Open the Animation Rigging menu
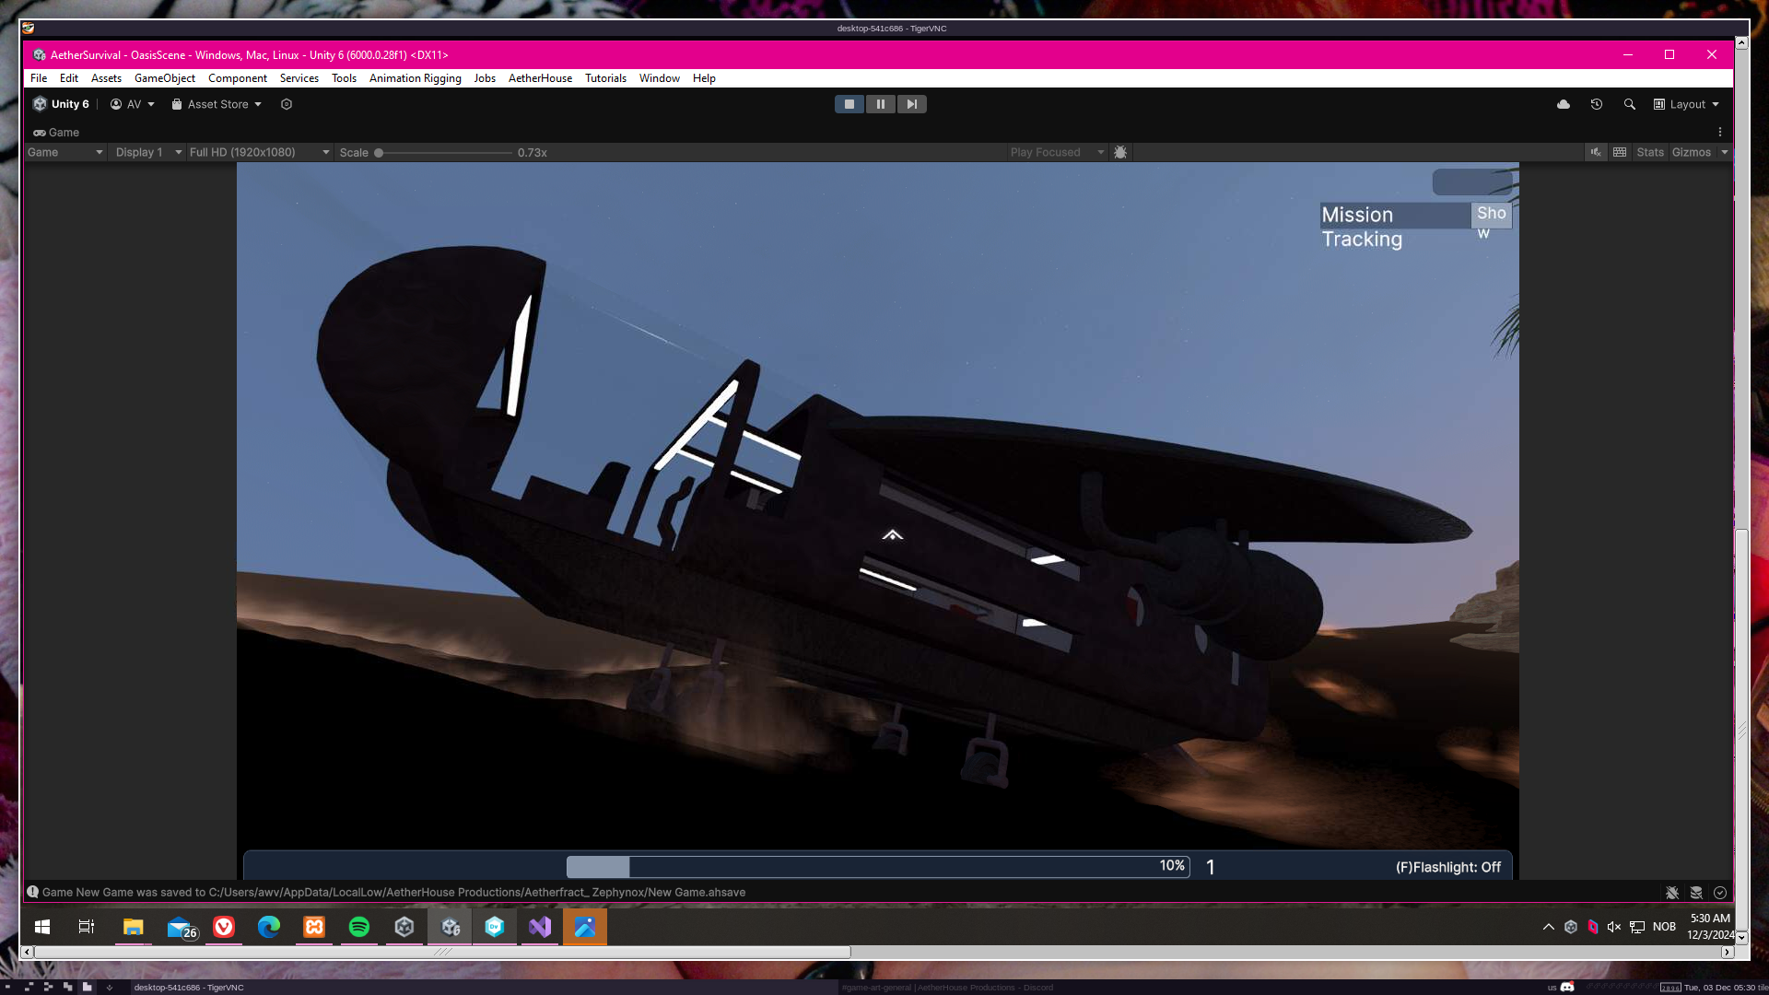The width and height of the screenshot is (1769, 995). (x=415, y=78)
